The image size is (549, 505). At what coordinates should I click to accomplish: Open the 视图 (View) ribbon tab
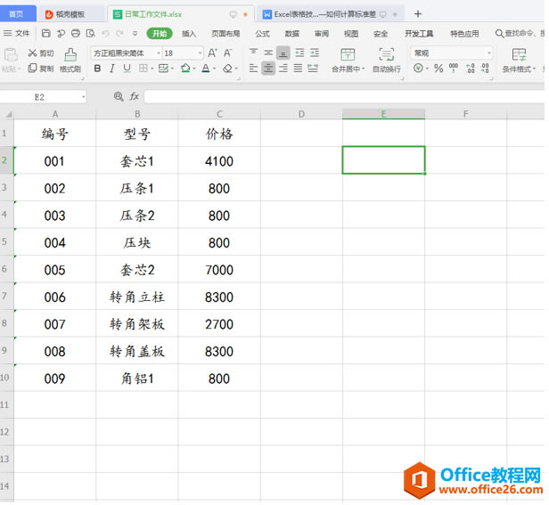click(351, 34)
